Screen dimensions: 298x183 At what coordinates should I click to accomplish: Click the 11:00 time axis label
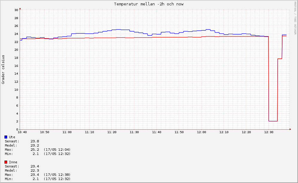pos(67,132)
